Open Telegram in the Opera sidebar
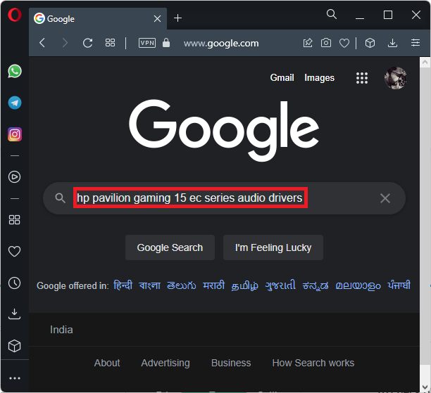431x393 pixels. [14, 103]
